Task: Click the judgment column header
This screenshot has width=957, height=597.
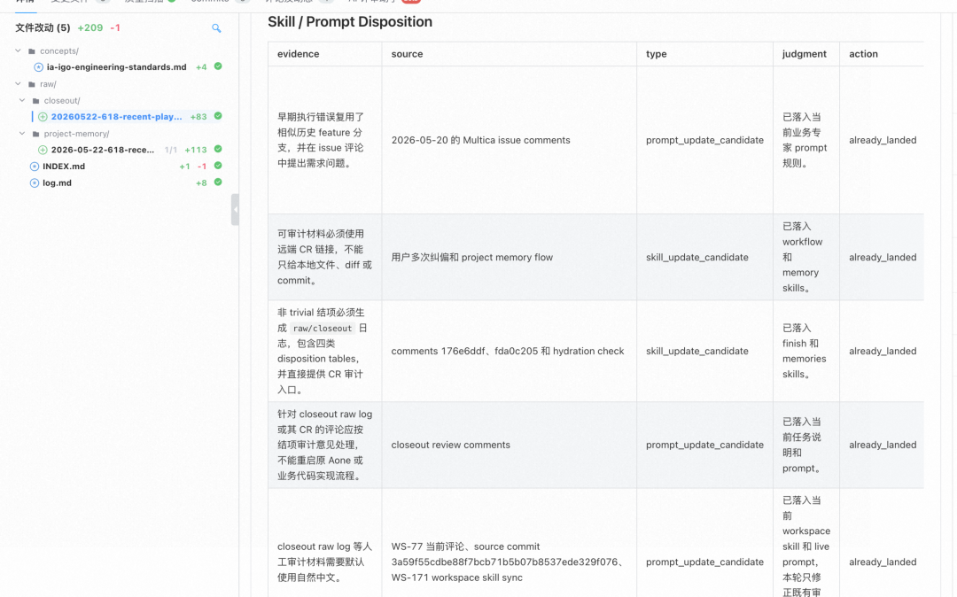Action: (x=805, y=54)
